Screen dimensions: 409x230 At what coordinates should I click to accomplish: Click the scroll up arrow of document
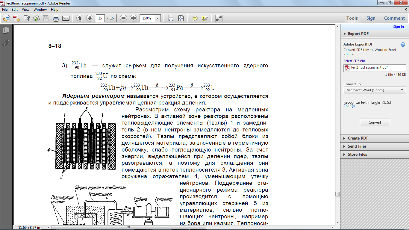coord(338,27)
